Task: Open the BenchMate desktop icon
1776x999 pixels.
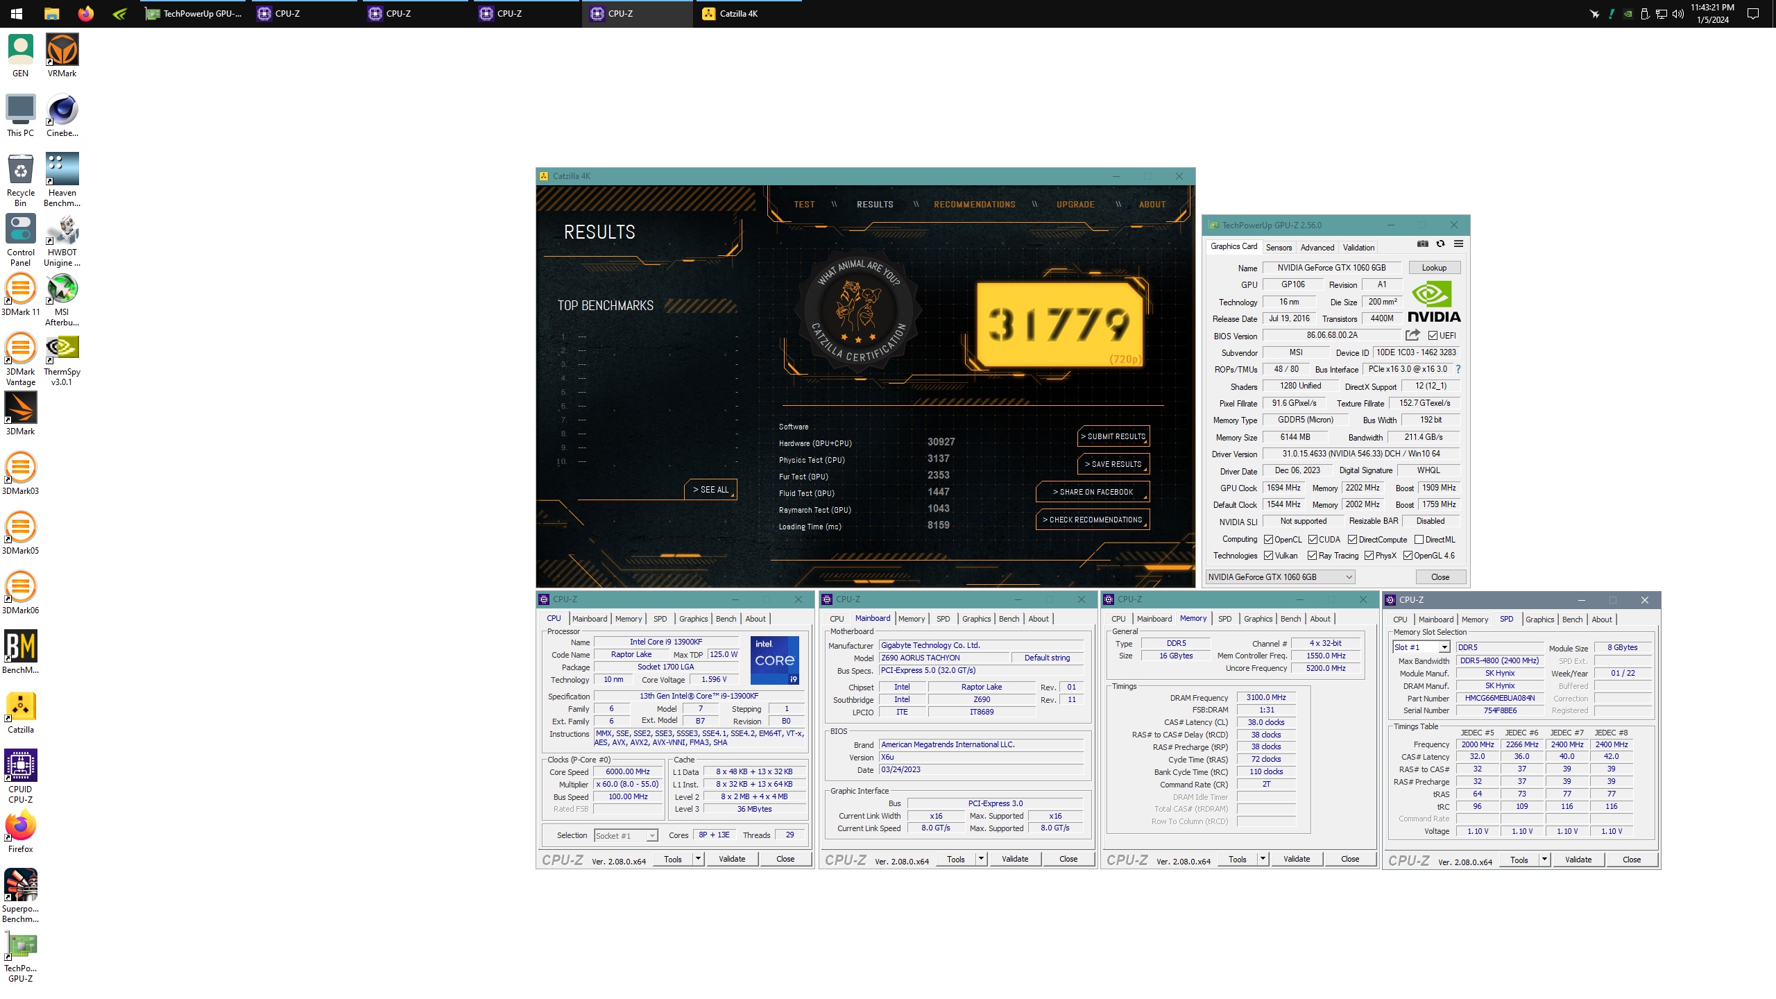Action: point(21,652)
